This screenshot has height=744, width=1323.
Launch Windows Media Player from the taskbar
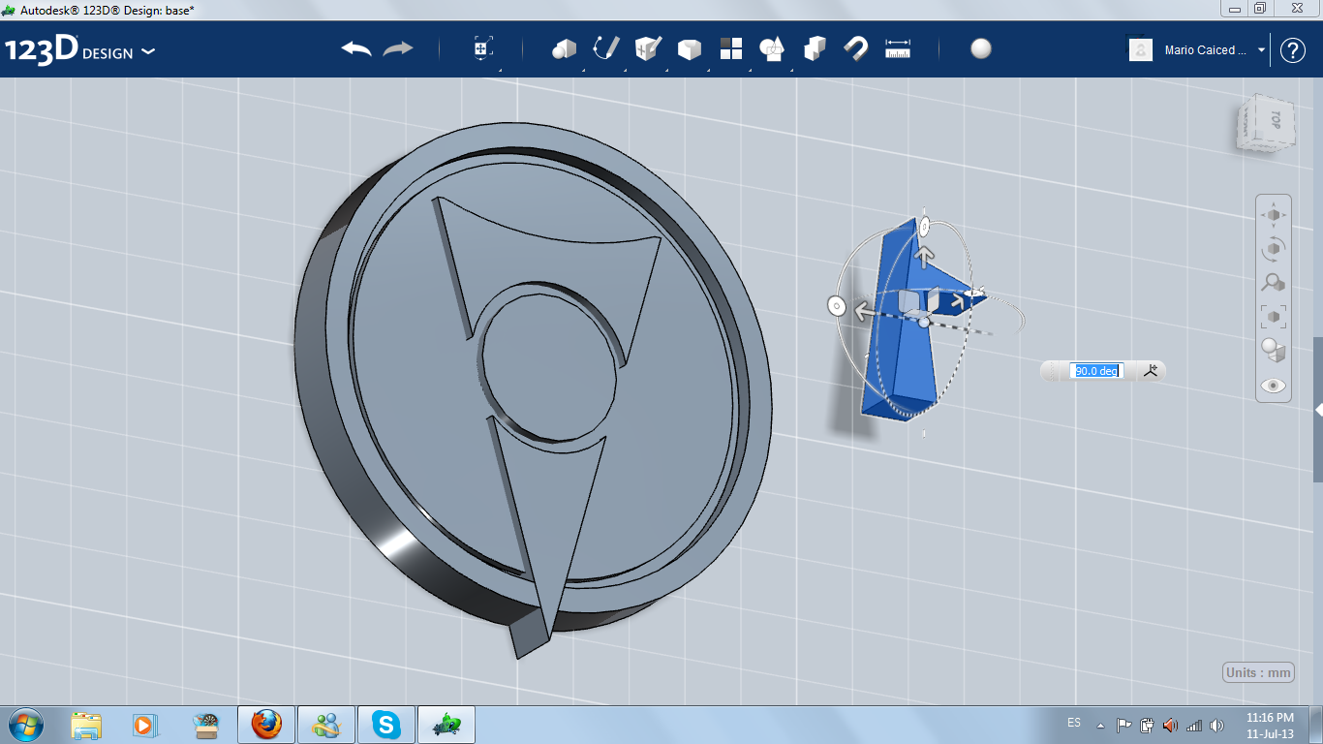click(143, 725)
